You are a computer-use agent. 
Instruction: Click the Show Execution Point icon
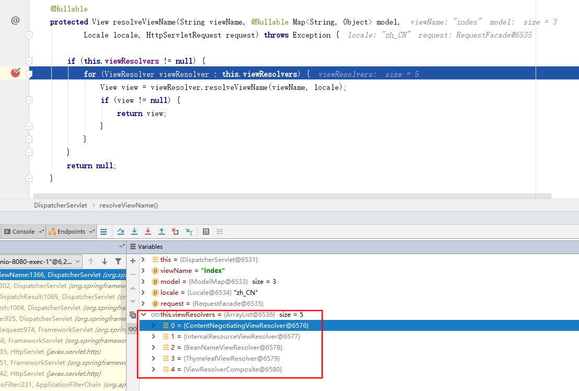tap(104, 232)
